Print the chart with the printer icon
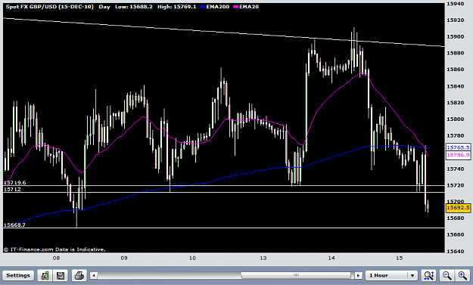Image resolution: width=473 pixels, height=285 pixels. [x=79, y=275]
